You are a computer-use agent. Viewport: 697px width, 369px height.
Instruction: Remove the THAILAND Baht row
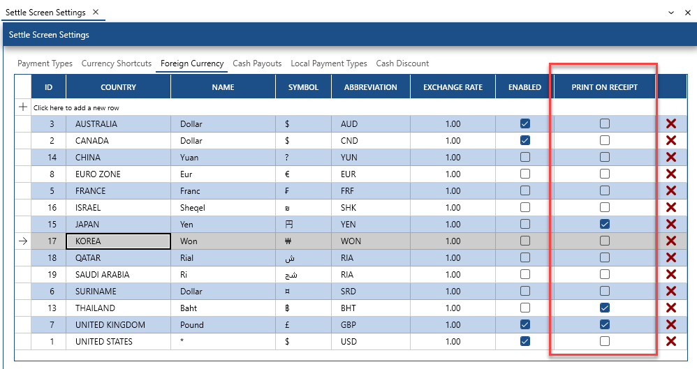point(671,308)
